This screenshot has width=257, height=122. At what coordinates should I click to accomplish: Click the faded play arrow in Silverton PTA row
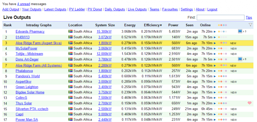[215, 109]
